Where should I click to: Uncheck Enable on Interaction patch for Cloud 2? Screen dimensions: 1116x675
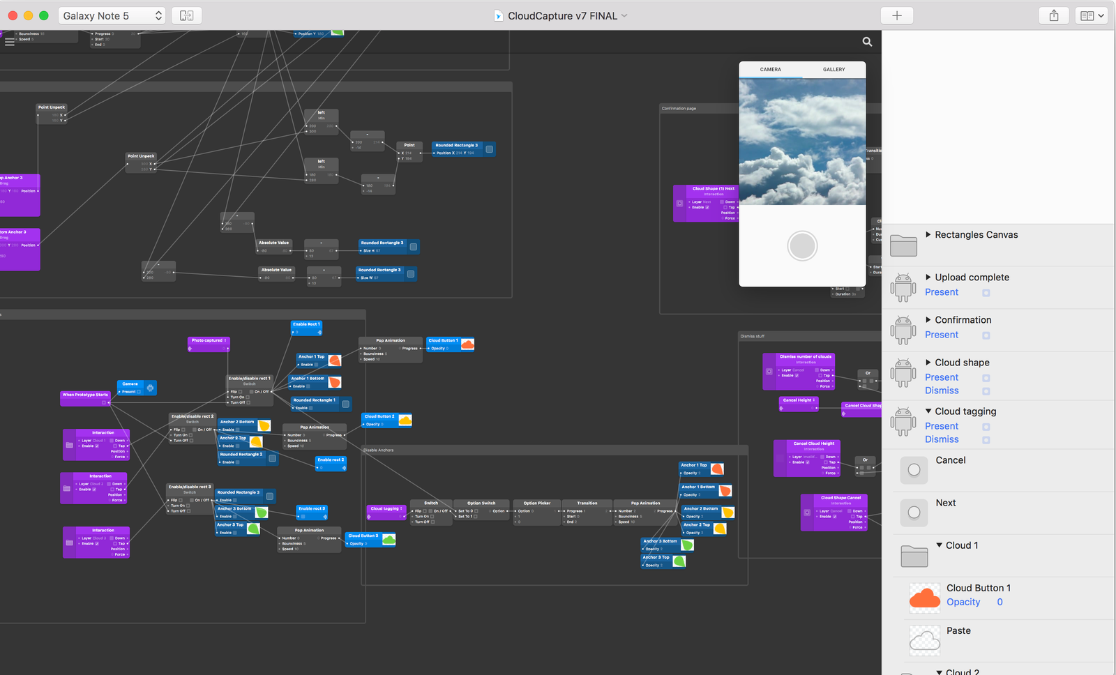coord(94,490)
